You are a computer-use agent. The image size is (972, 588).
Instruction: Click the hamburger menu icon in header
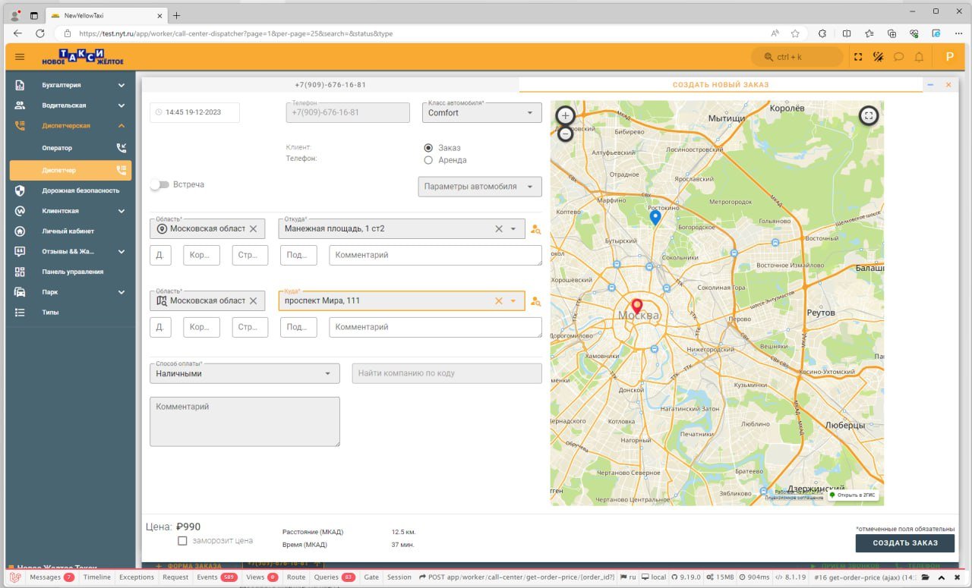pyautogui.click(x=20, y=57)
